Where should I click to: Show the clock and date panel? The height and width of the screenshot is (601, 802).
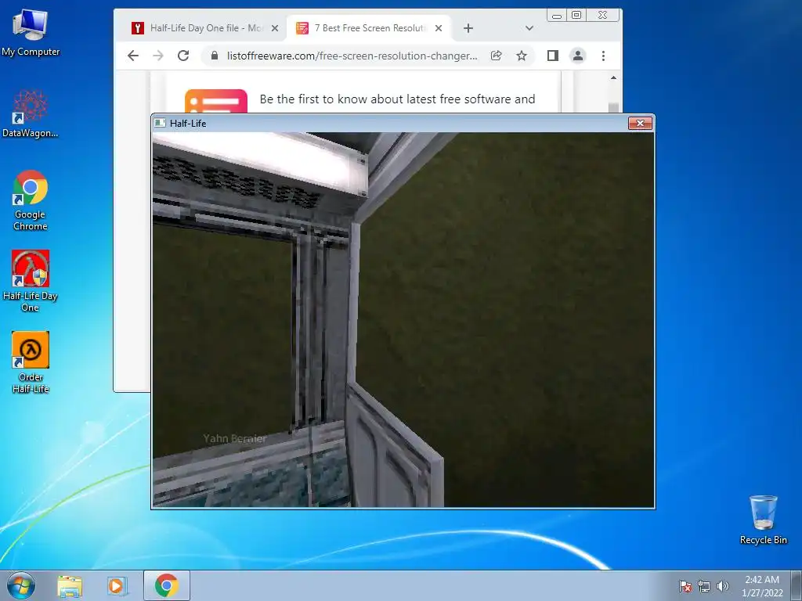762,586
